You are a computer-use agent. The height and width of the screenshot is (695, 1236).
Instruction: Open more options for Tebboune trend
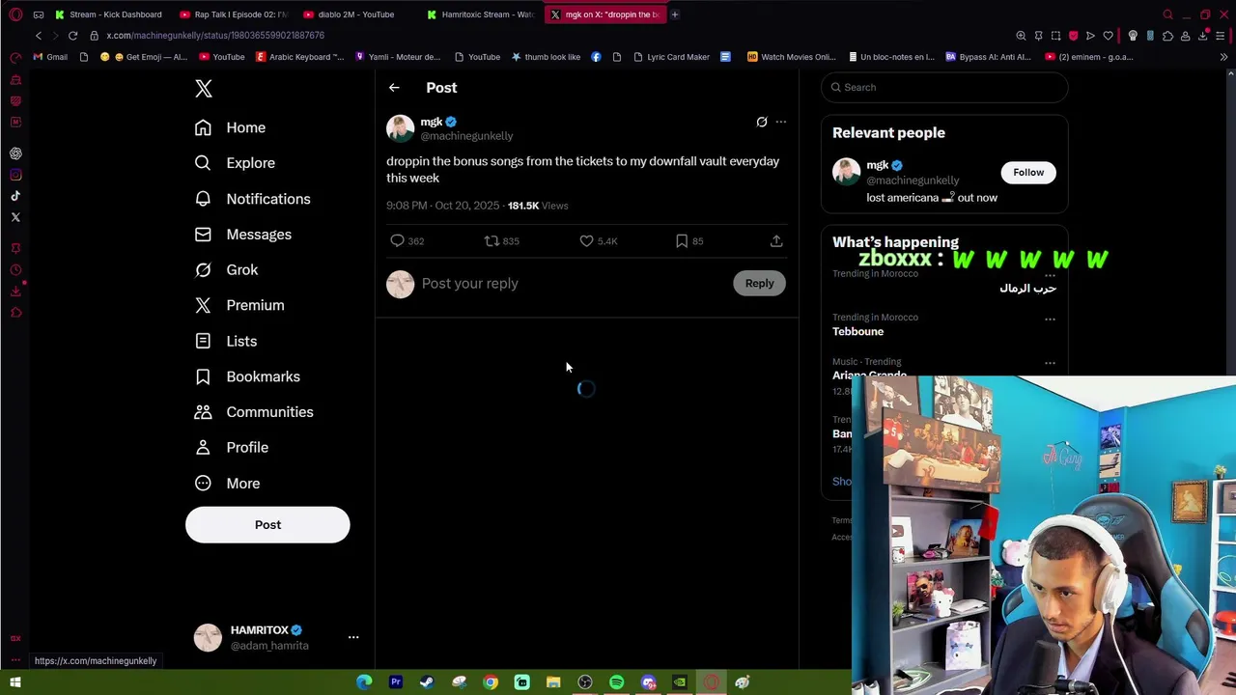click(x=1050, y=320)
